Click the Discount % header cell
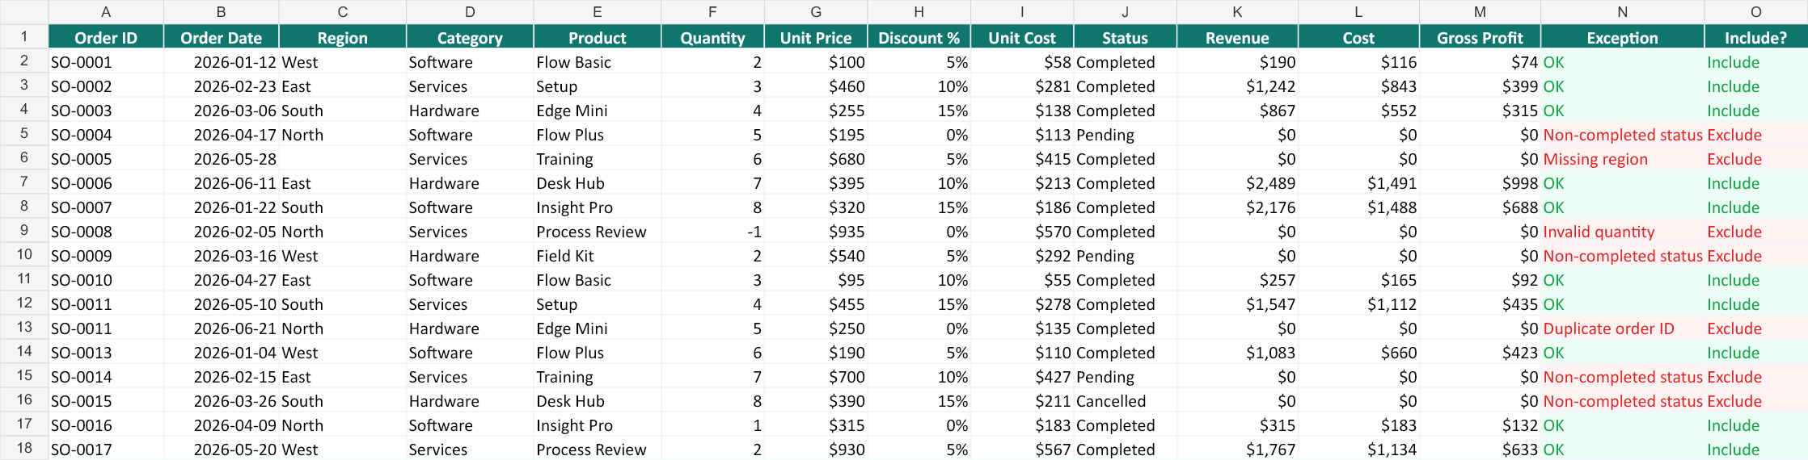 point(919,37)
